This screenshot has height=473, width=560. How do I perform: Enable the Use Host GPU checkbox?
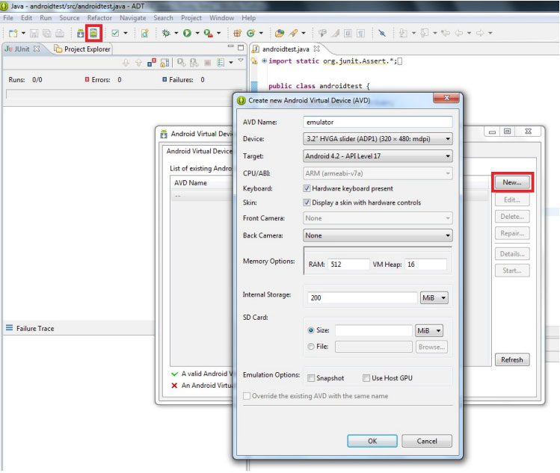pos(366,378)
